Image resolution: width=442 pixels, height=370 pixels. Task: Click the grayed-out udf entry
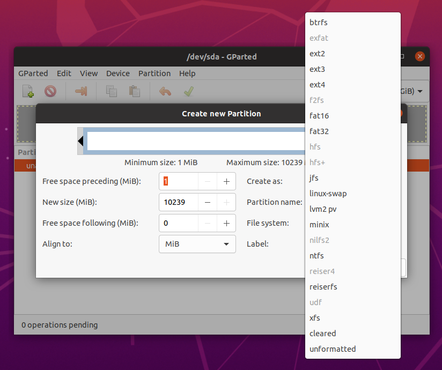[x=352, y=302]
